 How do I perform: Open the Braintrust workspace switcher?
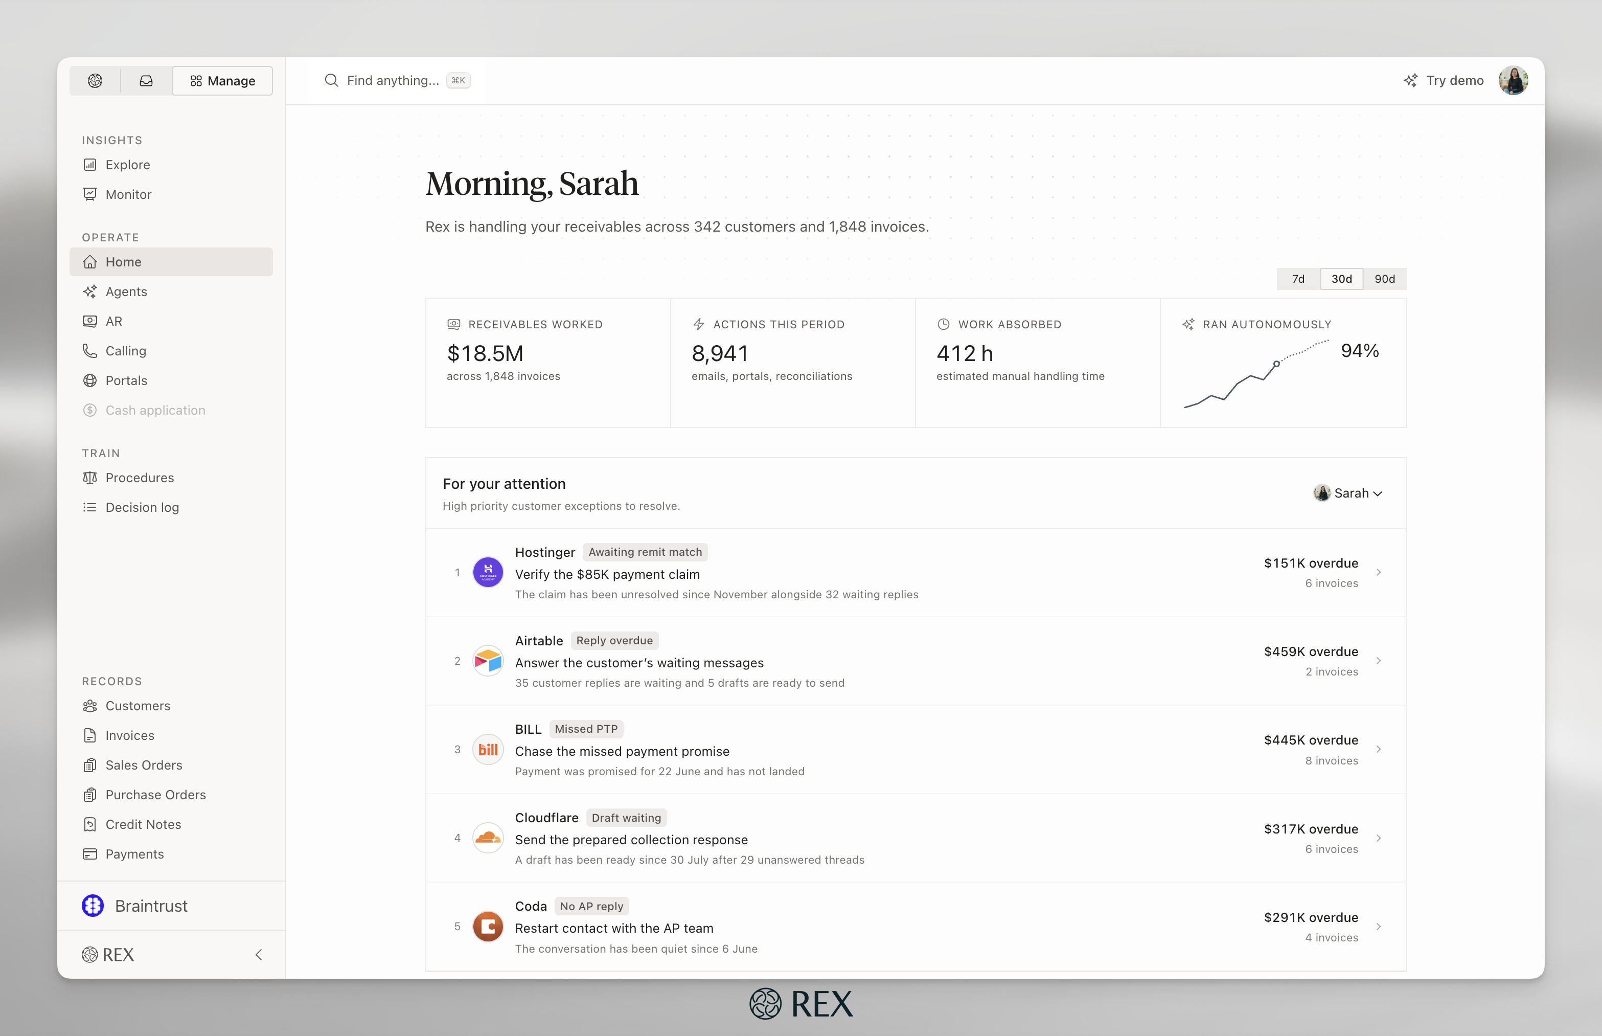click(171, 906)
